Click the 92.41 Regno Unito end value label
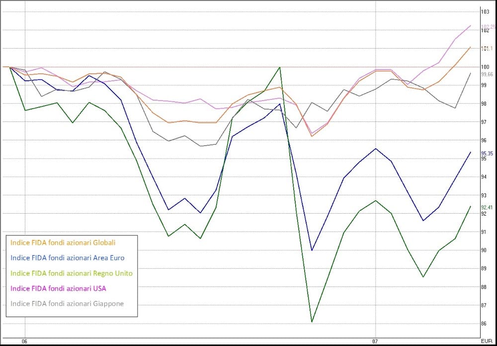Image resolution: width=497 pixels, height=346 pixels. click(487, 208)
